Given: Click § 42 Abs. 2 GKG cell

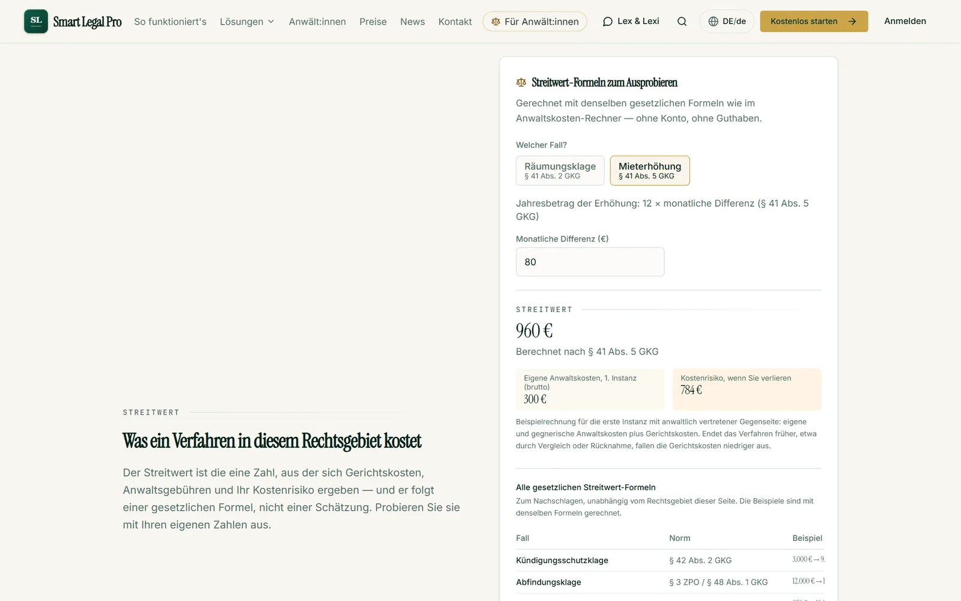Looking at the screenshot, I should point(700,560).
